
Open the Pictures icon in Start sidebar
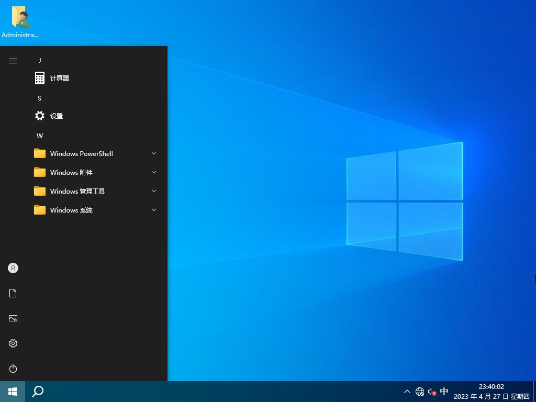pyautogui.click(x=13, y=318)
